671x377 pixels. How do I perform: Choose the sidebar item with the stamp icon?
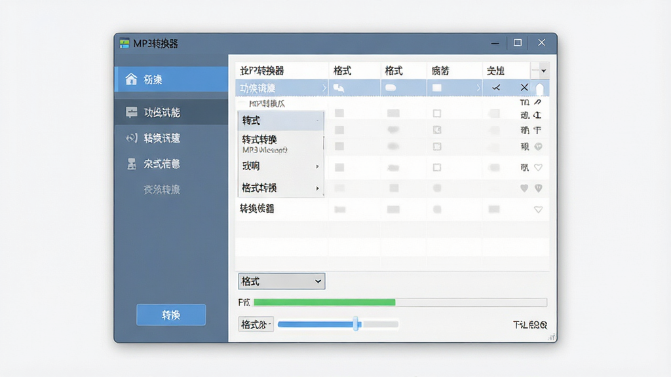click(171, 164)
